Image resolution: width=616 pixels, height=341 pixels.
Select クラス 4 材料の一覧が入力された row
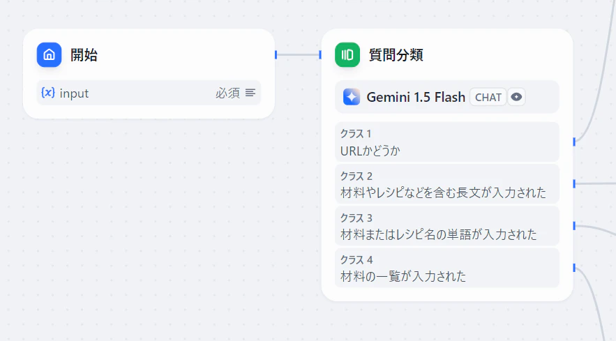(446, 268)
